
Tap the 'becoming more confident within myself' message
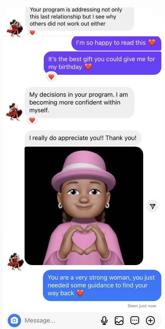point(80,102)
